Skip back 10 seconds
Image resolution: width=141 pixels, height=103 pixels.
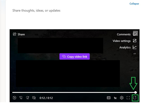pyautogui.click(x=21, y=98)
